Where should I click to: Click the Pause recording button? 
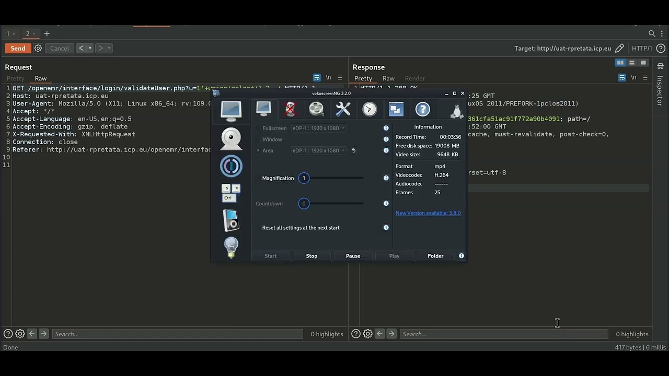point(353,256)
